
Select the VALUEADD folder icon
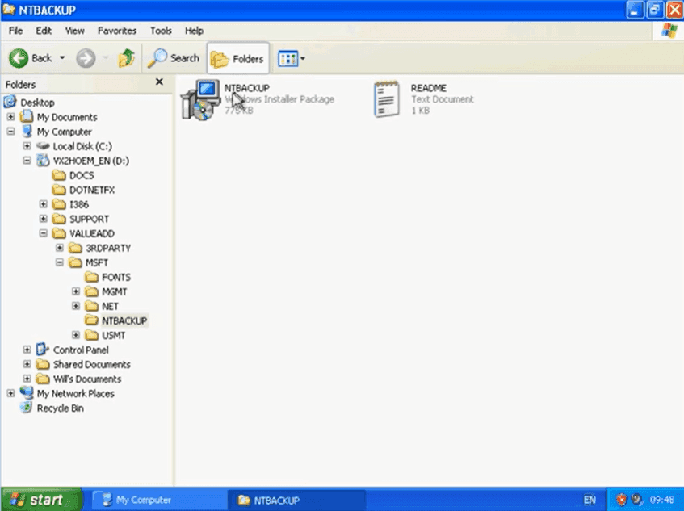pyautogui.click(x=59, y=233)
